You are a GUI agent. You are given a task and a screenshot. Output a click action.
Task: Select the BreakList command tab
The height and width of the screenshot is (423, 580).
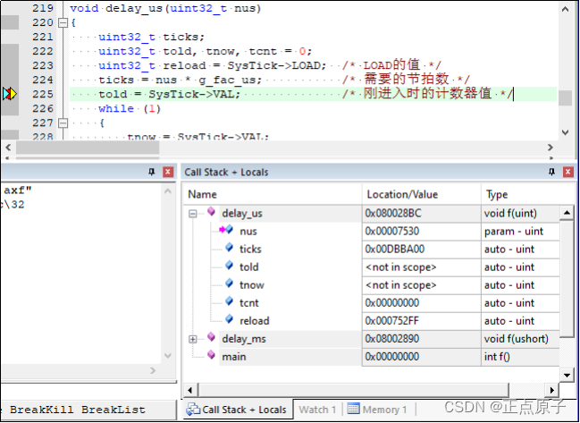click(113, 410)
